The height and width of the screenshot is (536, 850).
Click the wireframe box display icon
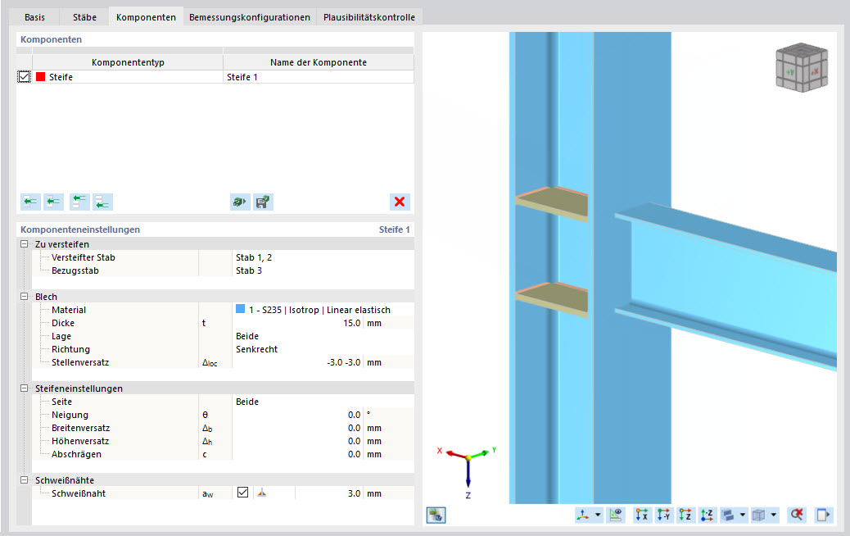point(759,515)
